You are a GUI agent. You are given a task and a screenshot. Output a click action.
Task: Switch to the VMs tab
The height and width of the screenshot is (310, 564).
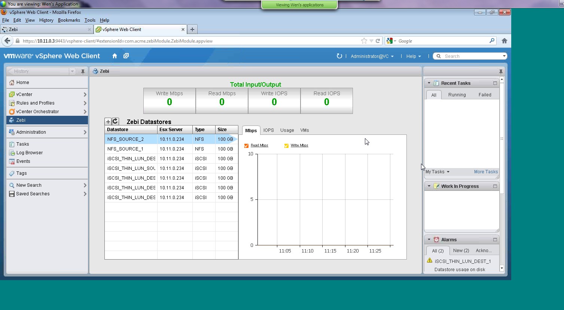pyautogui.click(x=305, y=130)
